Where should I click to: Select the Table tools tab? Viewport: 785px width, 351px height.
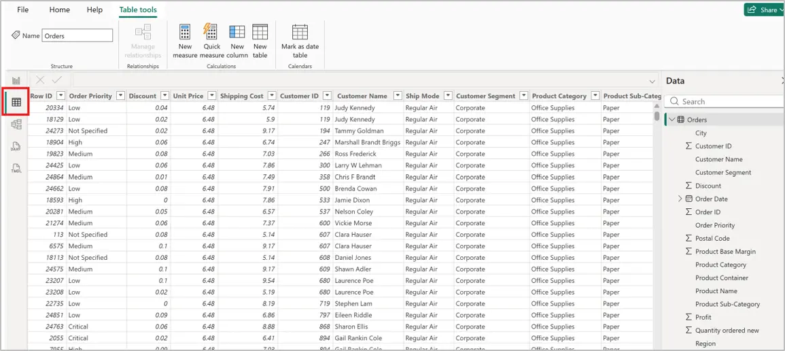click(x=138, y=10)
